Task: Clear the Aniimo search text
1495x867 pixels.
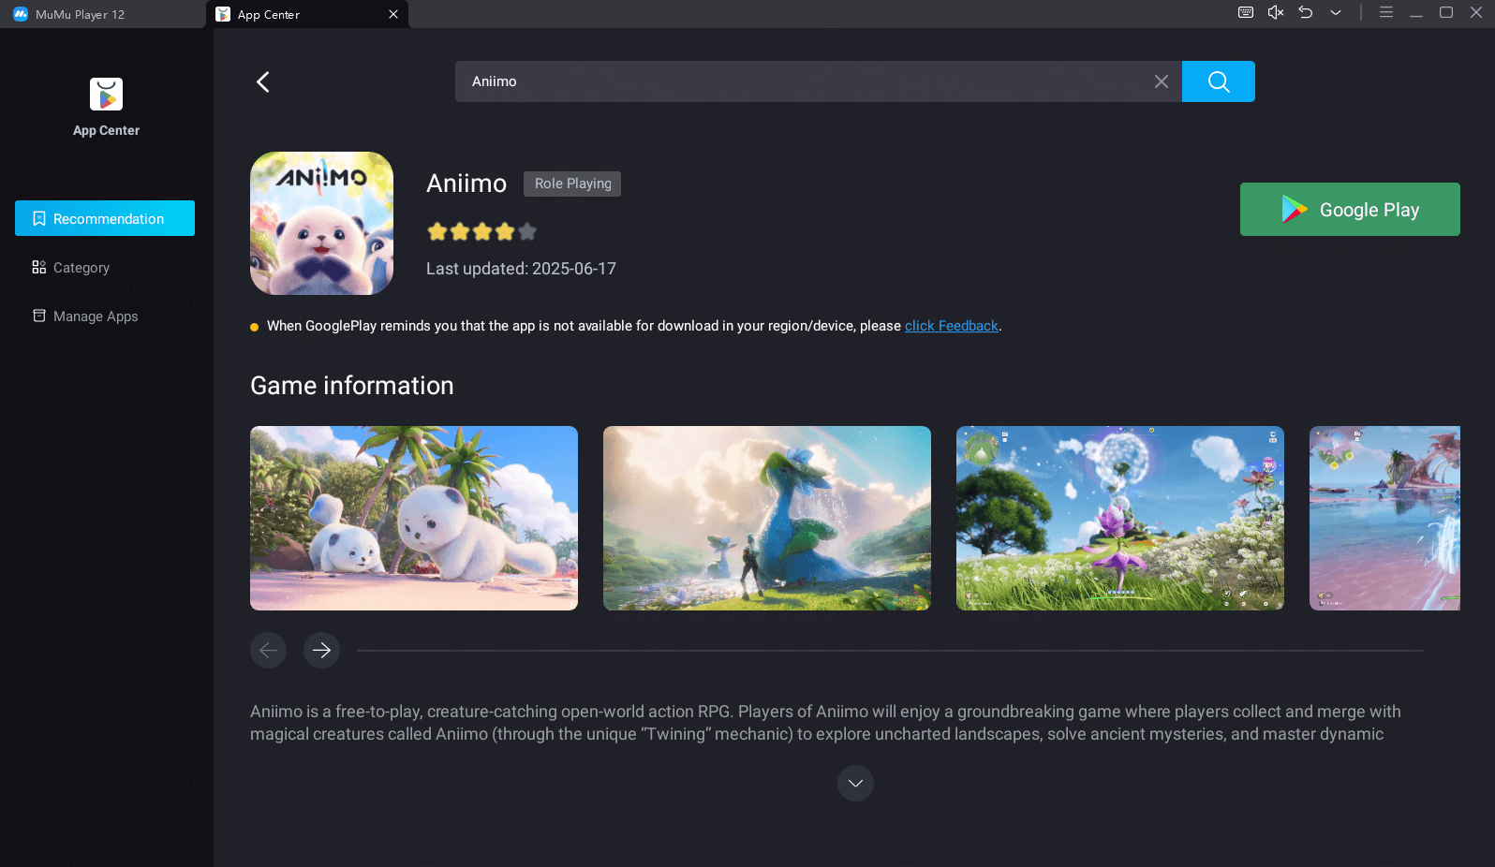Action: (1162, 81)
